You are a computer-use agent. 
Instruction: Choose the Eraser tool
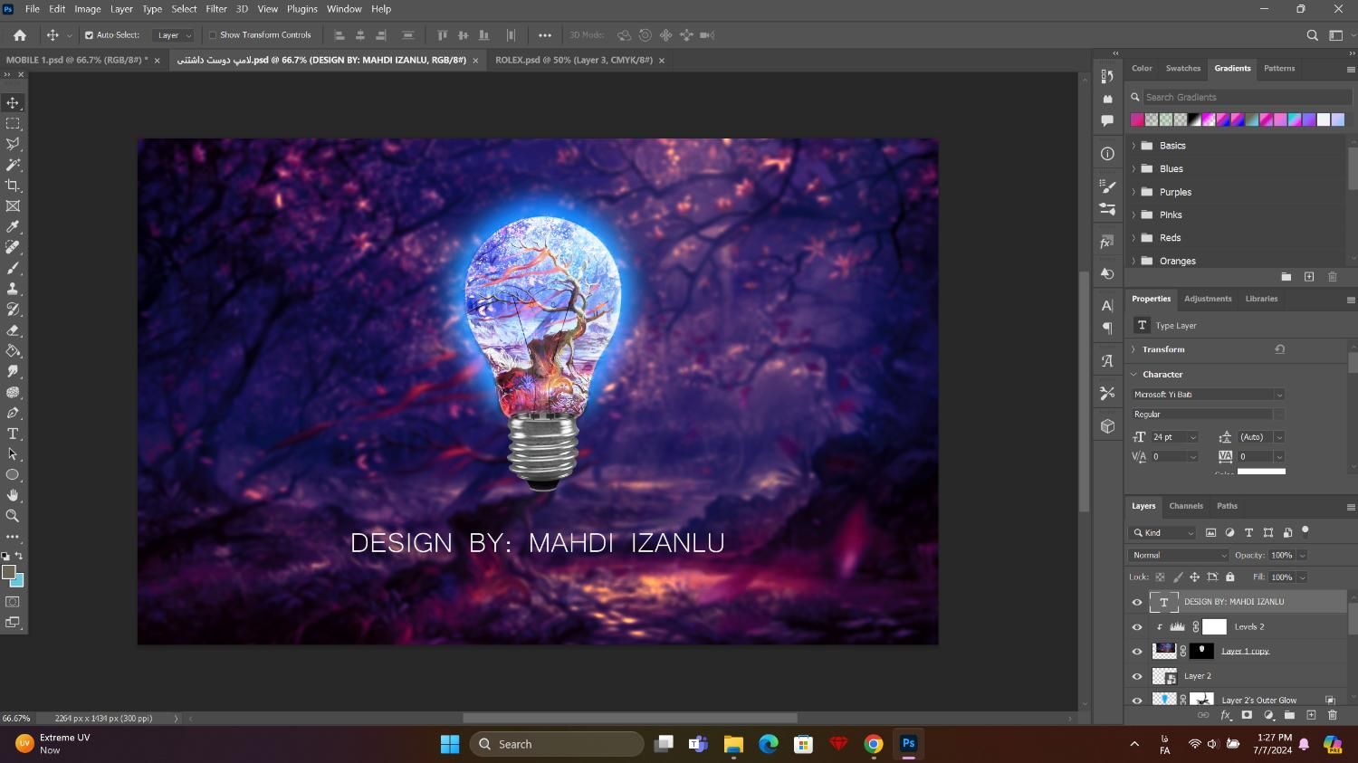tap(13, 330)
